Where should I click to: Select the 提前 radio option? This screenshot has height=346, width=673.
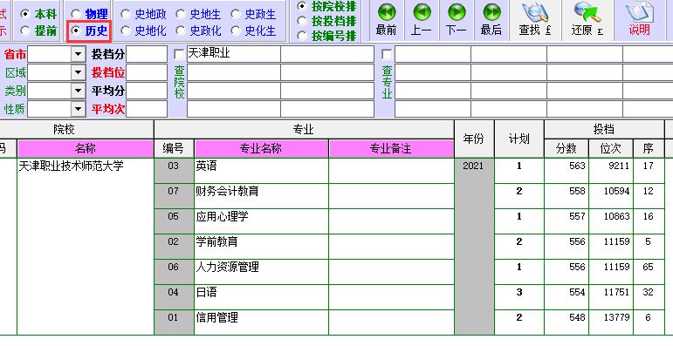point(25,31)
